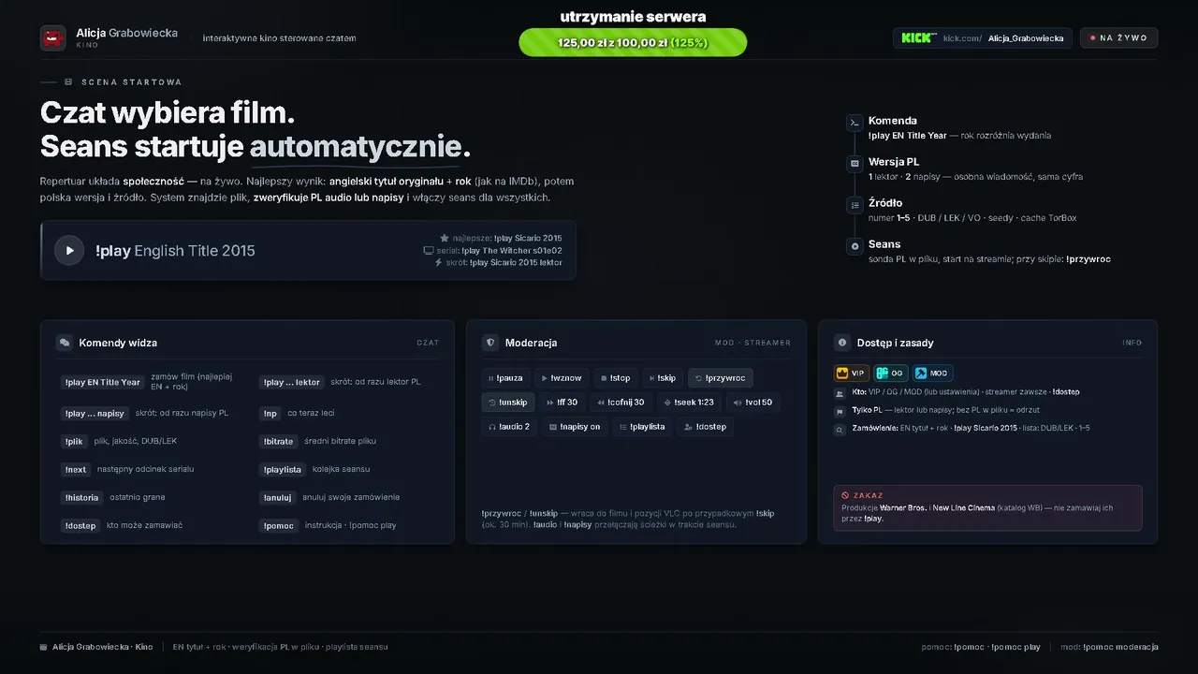Click the shield icon beside Moderacja

[490, 343]
